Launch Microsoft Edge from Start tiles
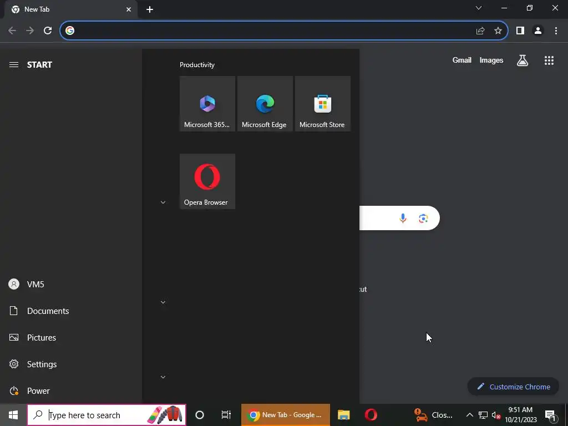568x426 pixels. [265, 104]
